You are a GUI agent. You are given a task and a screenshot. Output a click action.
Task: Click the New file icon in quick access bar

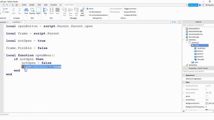point(4,5)
